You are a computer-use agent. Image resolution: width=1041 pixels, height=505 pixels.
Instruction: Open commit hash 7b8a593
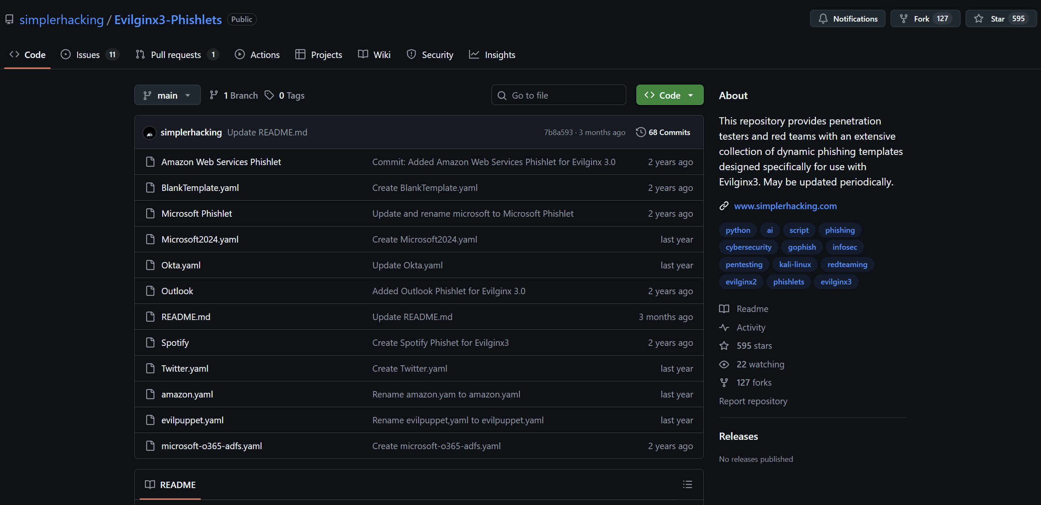(558, 132)
